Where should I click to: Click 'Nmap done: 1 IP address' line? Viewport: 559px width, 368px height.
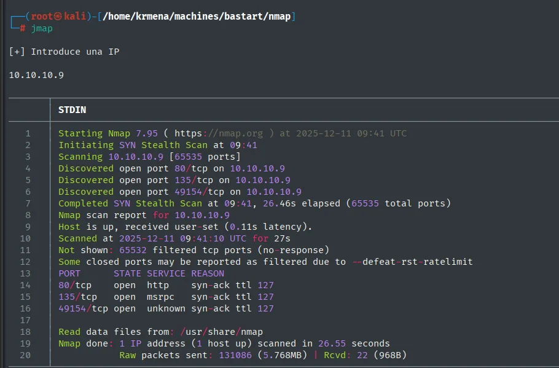(224, 344)
